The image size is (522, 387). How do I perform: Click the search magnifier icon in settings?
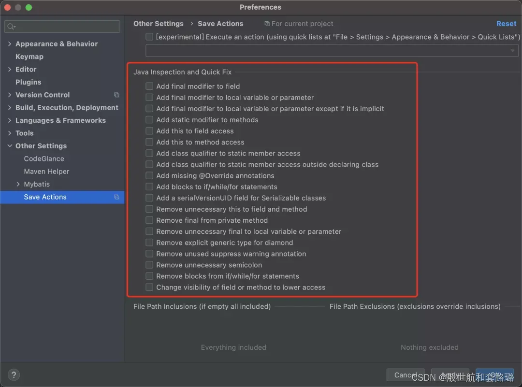point(11,27)
